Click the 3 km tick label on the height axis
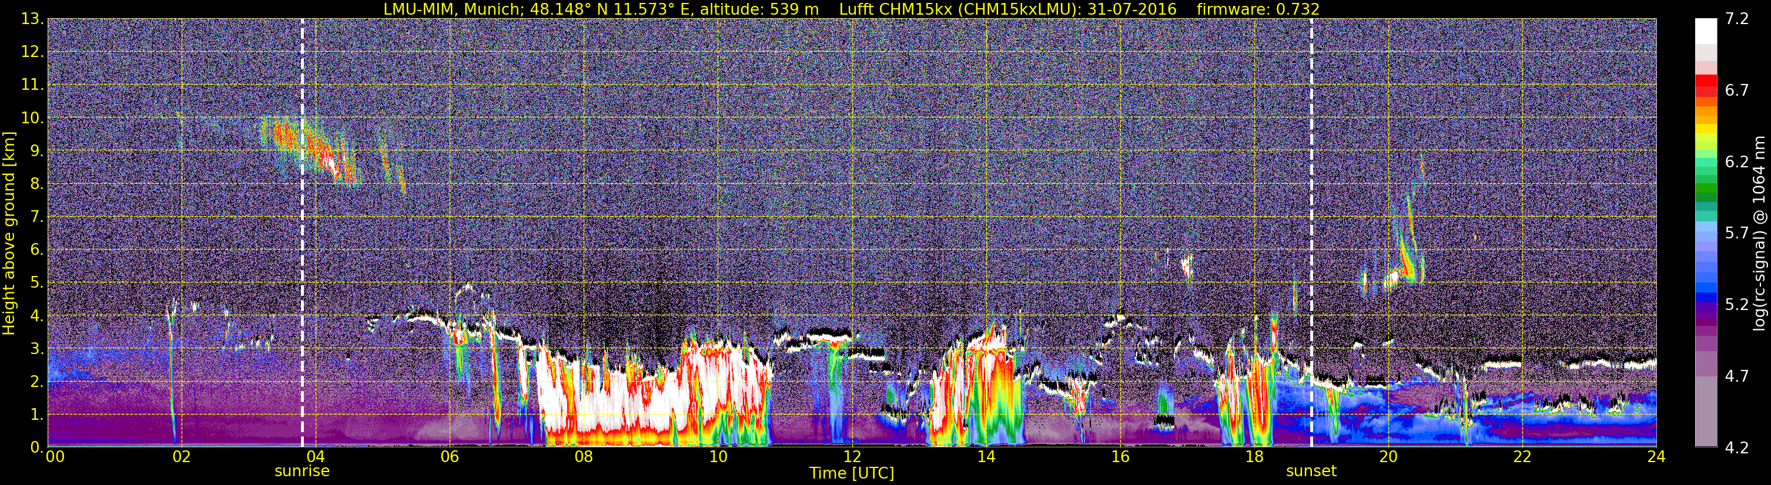The width and height of the screenshot is (1771, 485). coord(36,349)
